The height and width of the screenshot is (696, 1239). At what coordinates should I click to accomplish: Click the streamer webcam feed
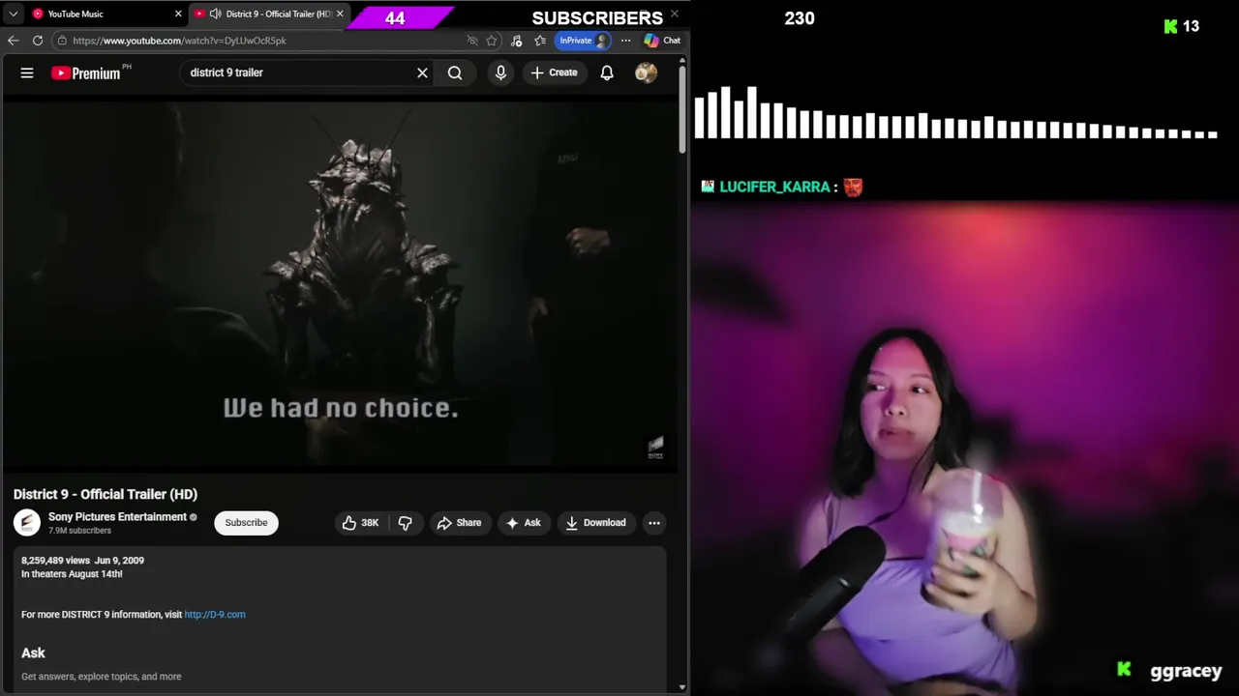[x=964, y=449]
